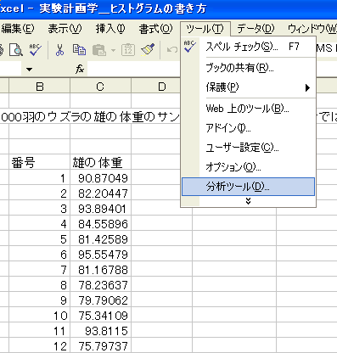Open the 書式(O) menu
The height and width of the screenshot is (353, 337).
click(x=155, y=29)
